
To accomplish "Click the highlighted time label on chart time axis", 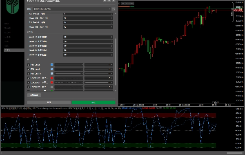I will click(215, 103).
